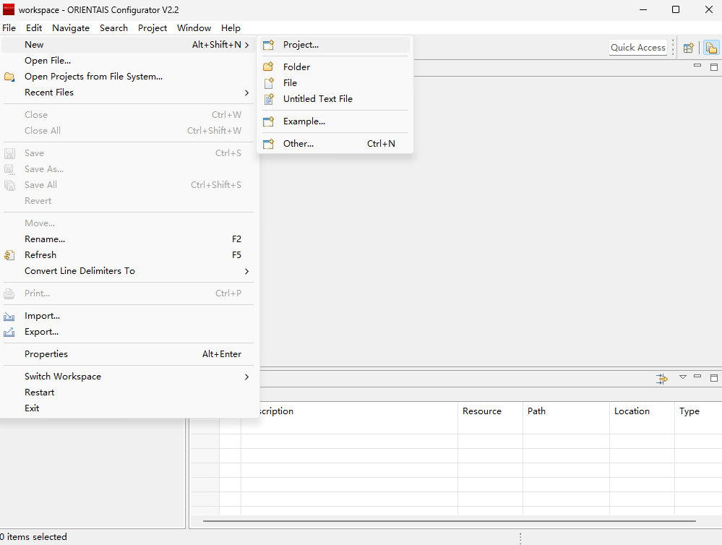Screen dimensions: 722x545
Task: Select Untitled Text File in the submenu
Action: tap(317, 99)
